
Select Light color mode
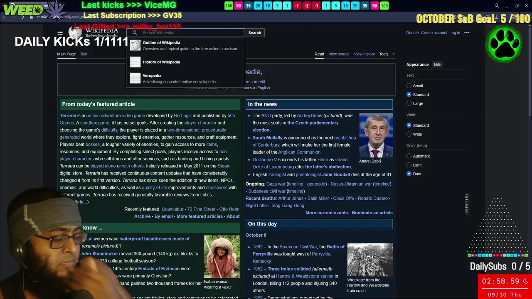point(409,165)
